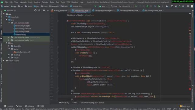The height and width of the screenshot is (110, 195).
Task: Click Scroll from Source target icon
Action: pyautogui.click(x=35, y=10)
